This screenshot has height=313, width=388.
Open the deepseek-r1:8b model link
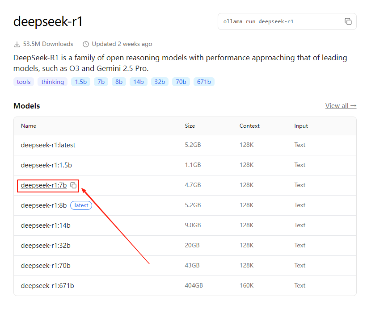tap(43, 205)
